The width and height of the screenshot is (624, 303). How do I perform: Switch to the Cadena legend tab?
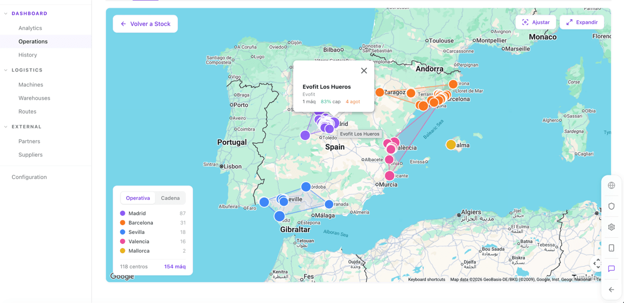(170, 198)
